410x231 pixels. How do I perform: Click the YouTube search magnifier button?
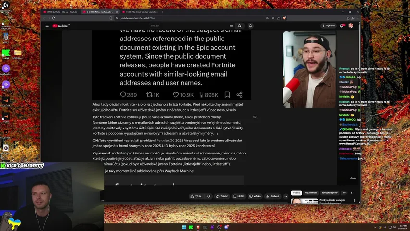point(239,26)
